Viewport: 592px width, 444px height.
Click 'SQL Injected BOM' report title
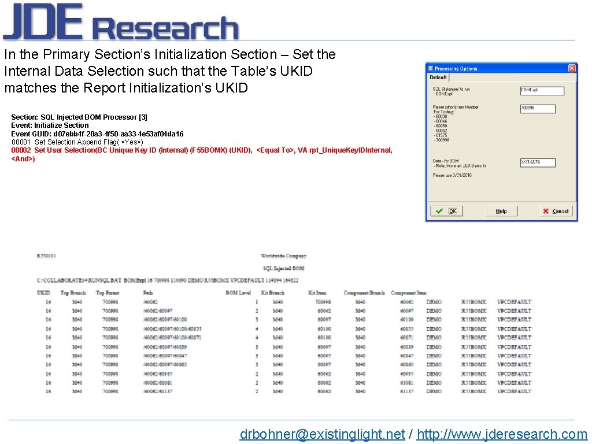[x=283, y=268]
